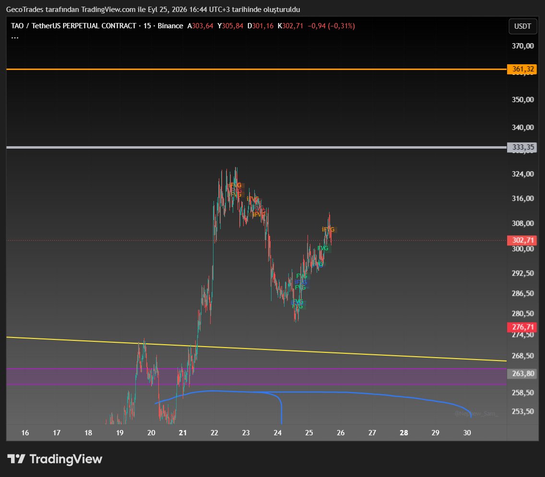Select the gray 333,35 price label
545x477 pixels.
coord(522,147)
